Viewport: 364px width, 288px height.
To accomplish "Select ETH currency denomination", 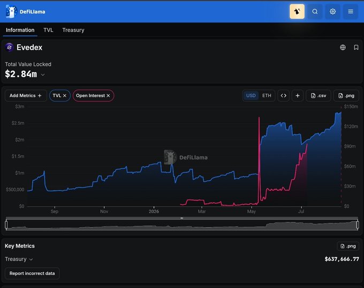I will [x=267, y=96].
